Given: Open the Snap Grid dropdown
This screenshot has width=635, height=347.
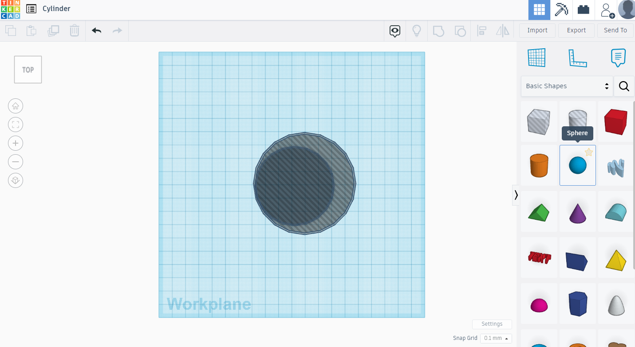Looking at the screenshot, I should click(x=496, y=338).
